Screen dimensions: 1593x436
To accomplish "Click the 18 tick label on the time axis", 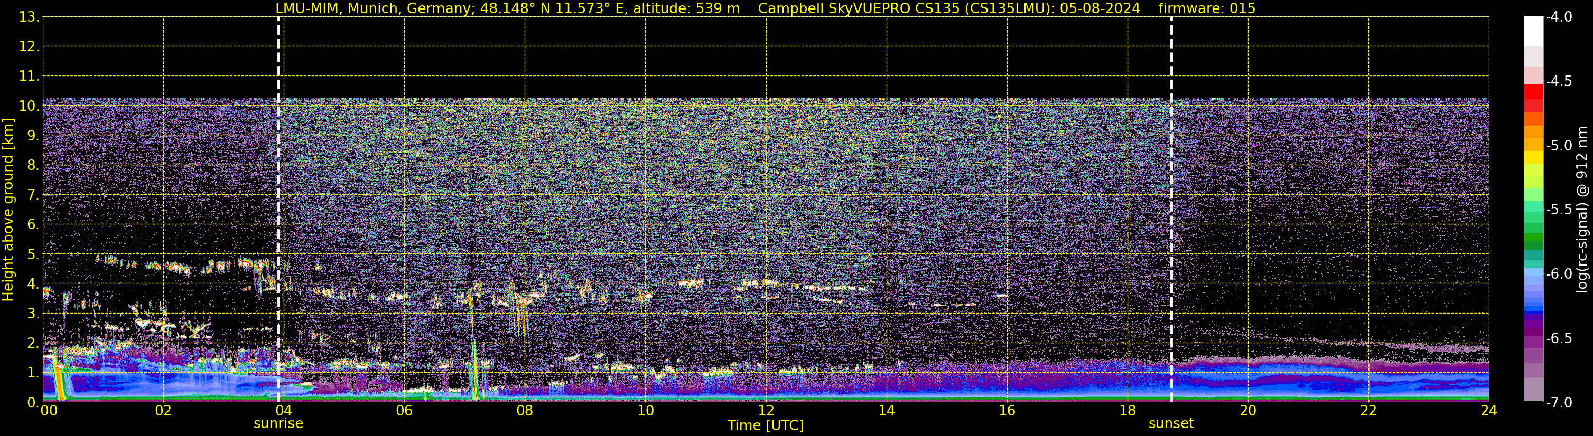I will pos(1128,411).
